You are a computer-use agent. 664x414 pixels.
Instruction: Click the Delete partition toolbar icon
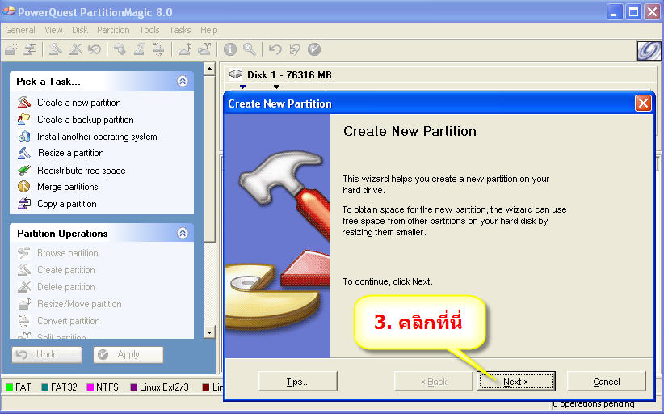tap(75, 49)
